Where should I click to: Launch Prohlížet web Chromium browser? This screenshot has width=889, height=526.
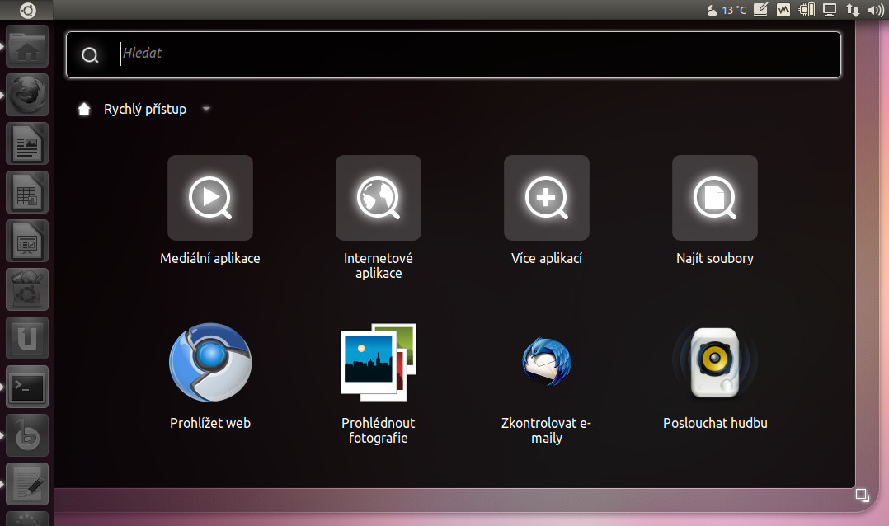[x=209, y=363]
